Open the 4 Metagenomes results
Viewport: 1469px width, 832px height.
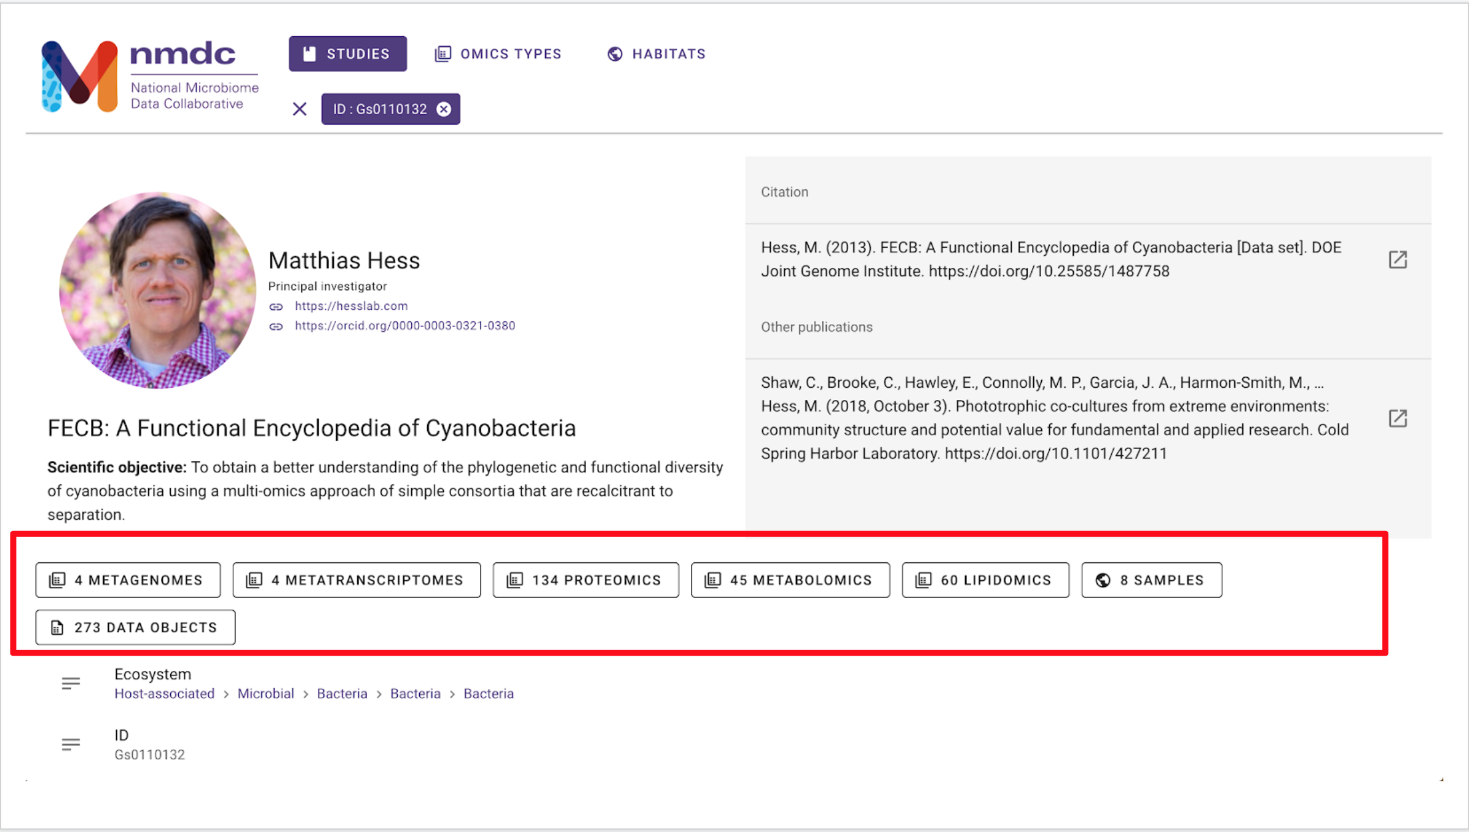pos(128,579)
